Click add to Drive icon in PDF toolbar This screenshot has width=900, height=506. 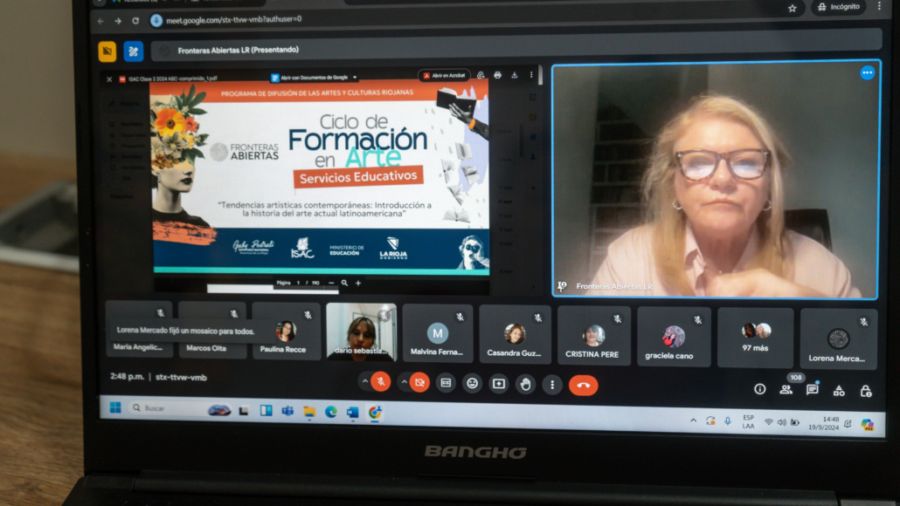click(481, 75)
